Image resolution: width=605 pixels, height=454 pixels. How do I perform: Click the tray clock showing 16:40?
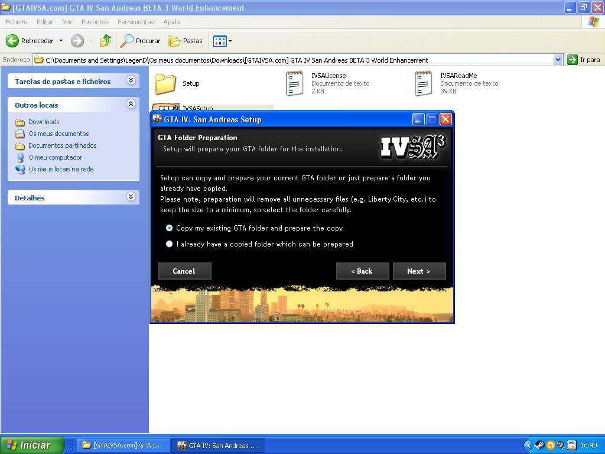point(588,445)
